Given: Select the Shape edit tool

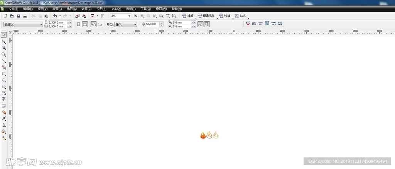Looking at the screenshot, I should (4, 41).
